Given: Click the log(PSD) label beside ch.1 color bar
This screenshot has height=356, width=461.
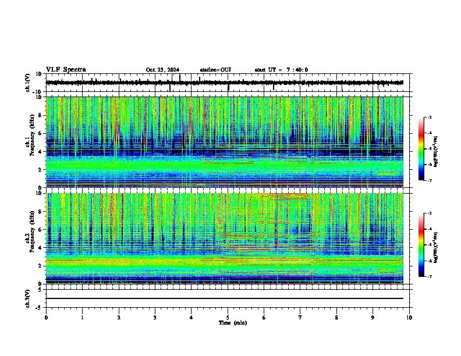Looking at the screenshot, I should (435, 151).
